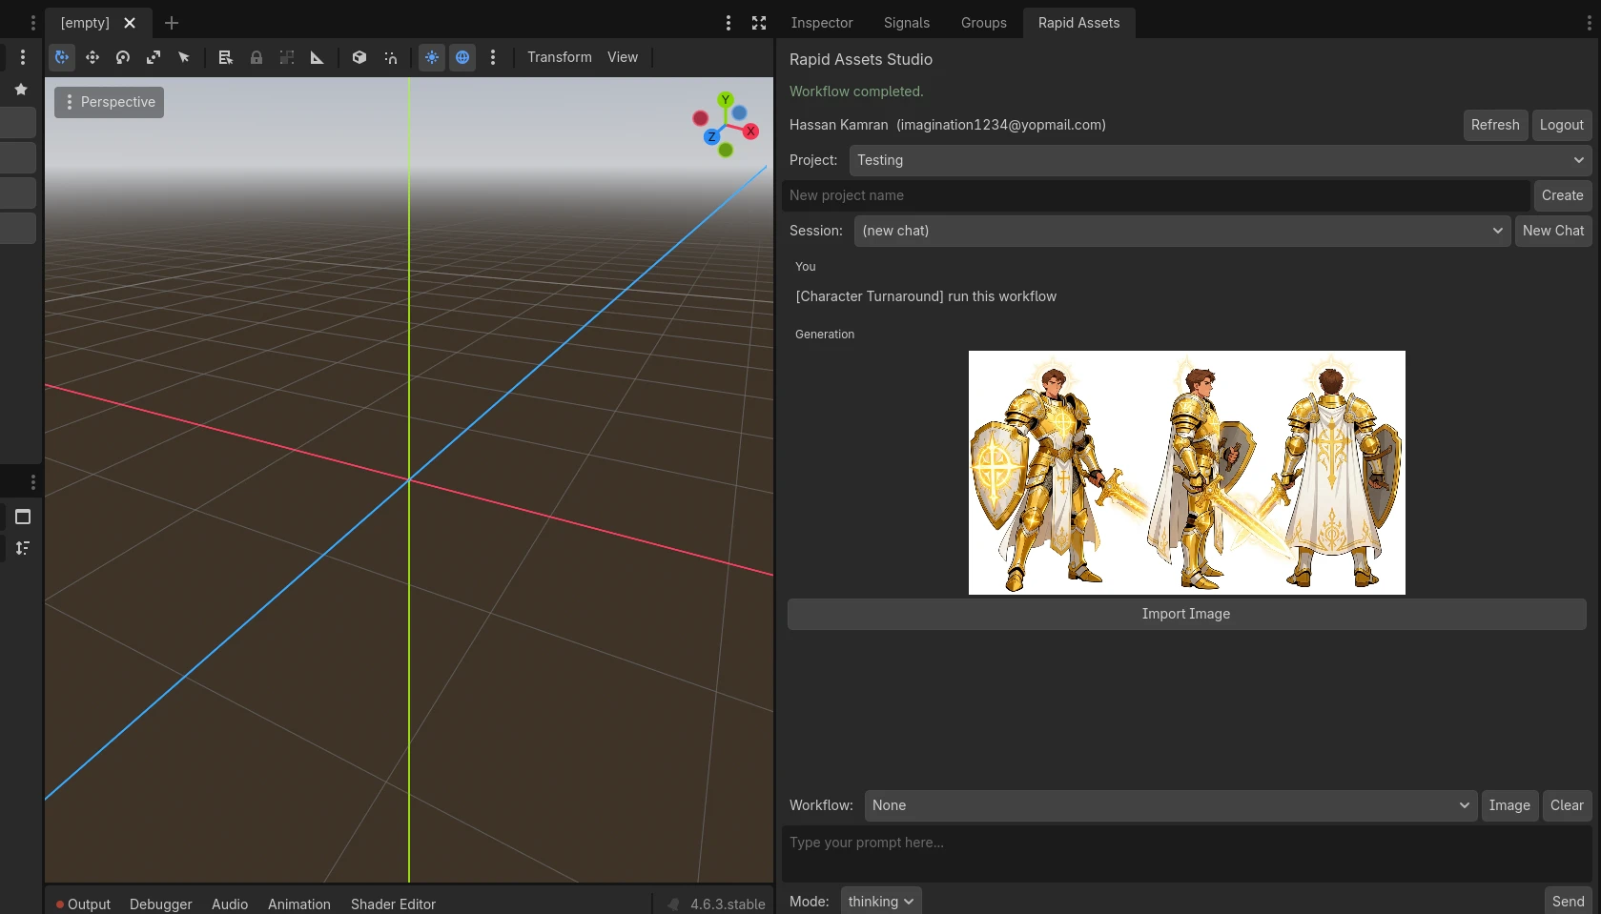Click the generated knight turnaround image

(x=1187, y=473)
